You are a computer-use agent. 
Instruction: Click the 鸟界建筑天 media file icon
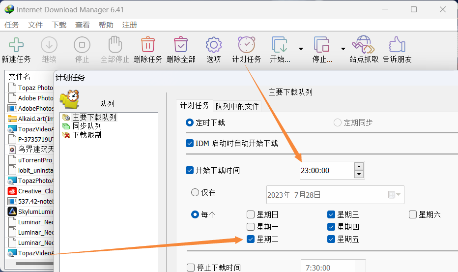pyautogui.click(x=12, y=150)
